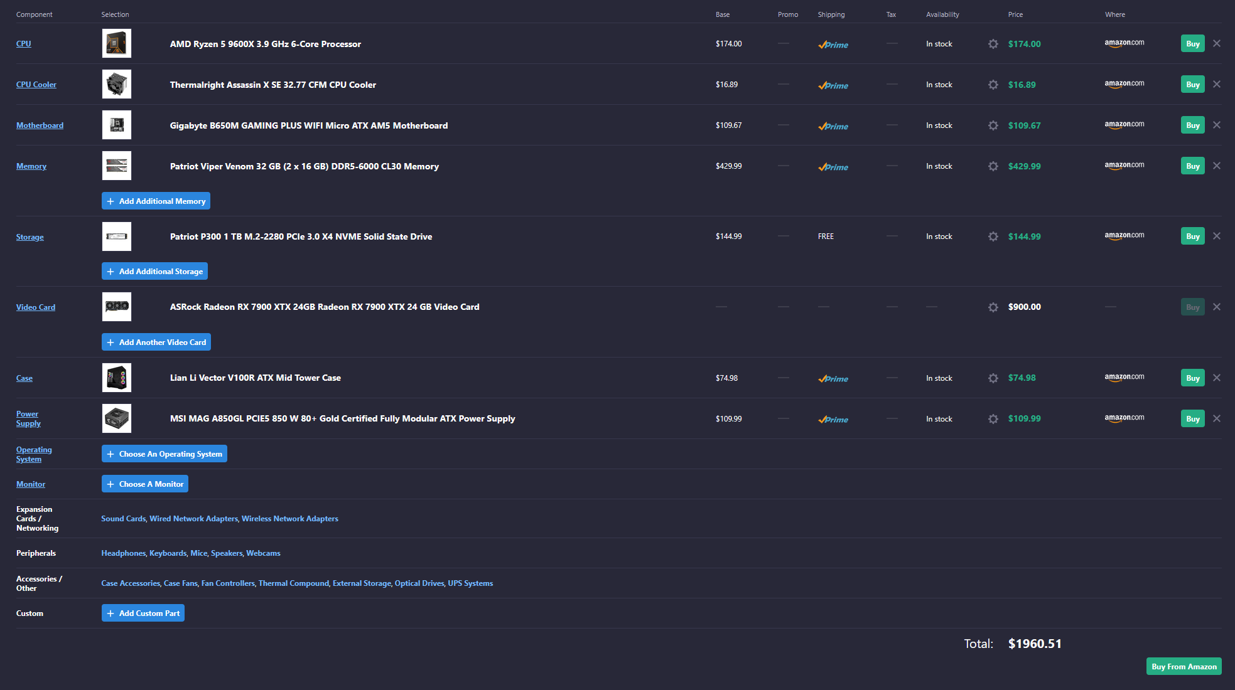Open price settings gear for the CPU row

tap(993, 44)
